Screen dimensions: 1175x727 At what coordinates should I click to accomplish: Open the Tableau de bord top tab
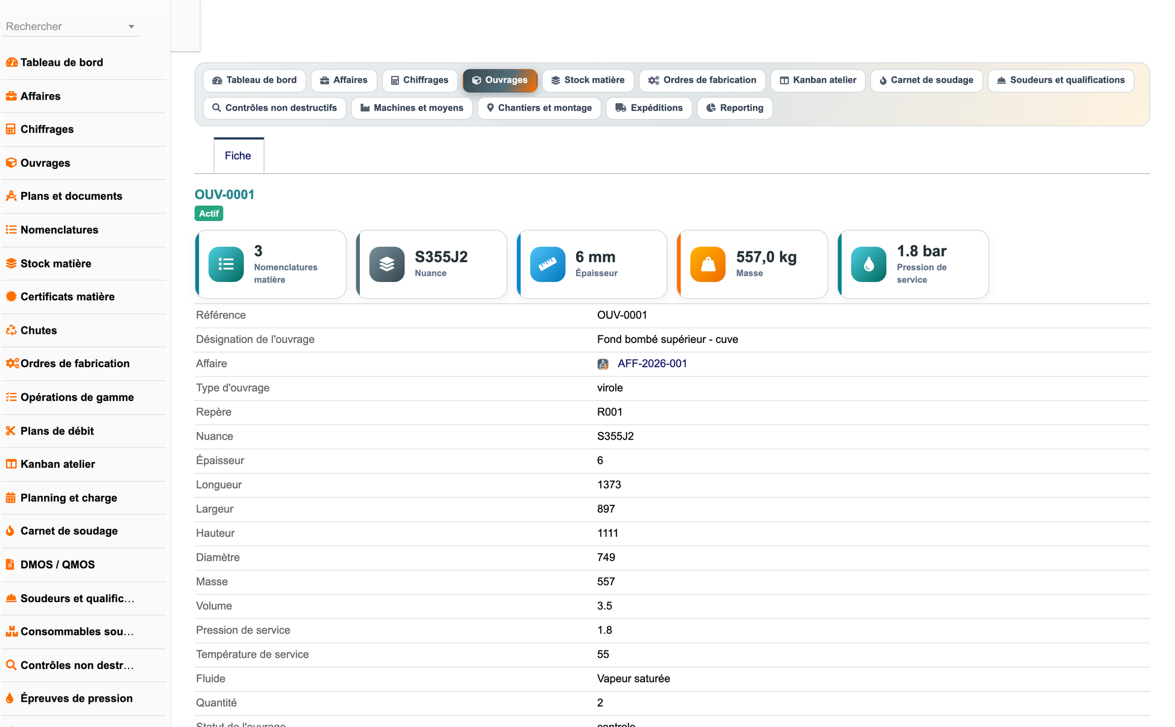[x=255, y=80]
